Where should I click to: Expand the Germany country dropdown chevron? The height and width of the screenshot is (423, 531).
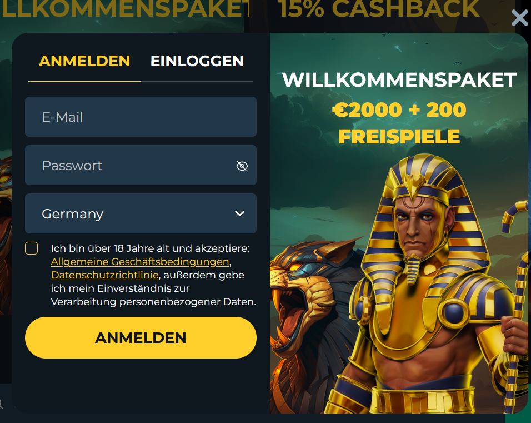[x=240, y=213]
